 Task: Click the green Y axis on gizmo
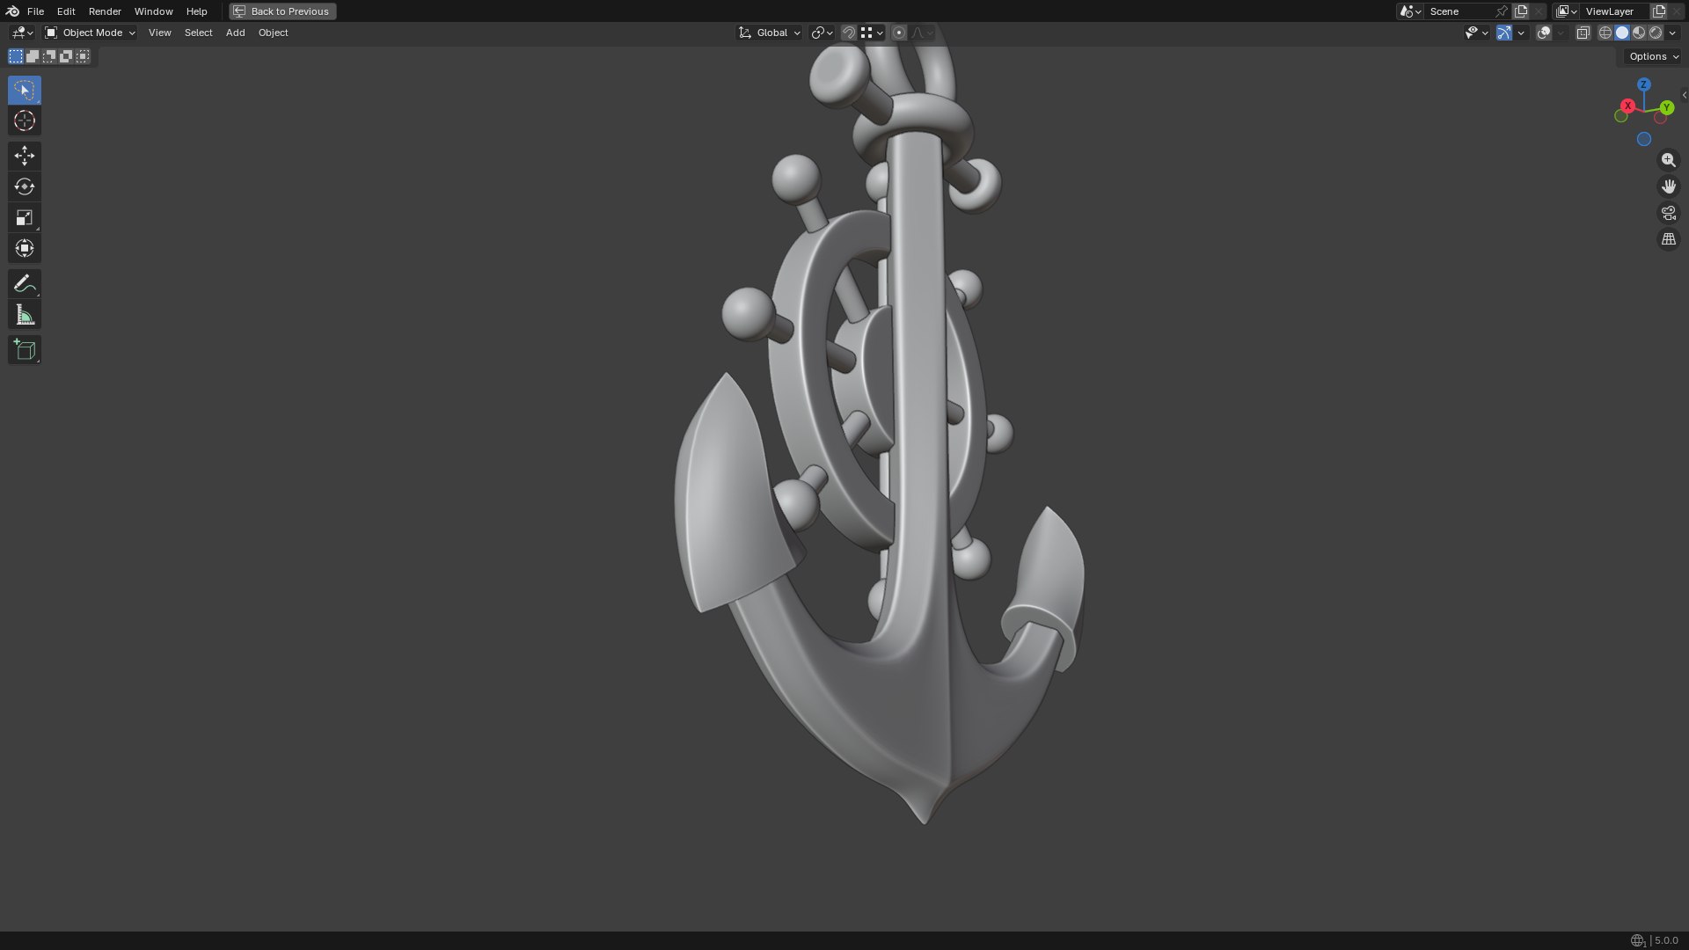(x=1666, y=107)
